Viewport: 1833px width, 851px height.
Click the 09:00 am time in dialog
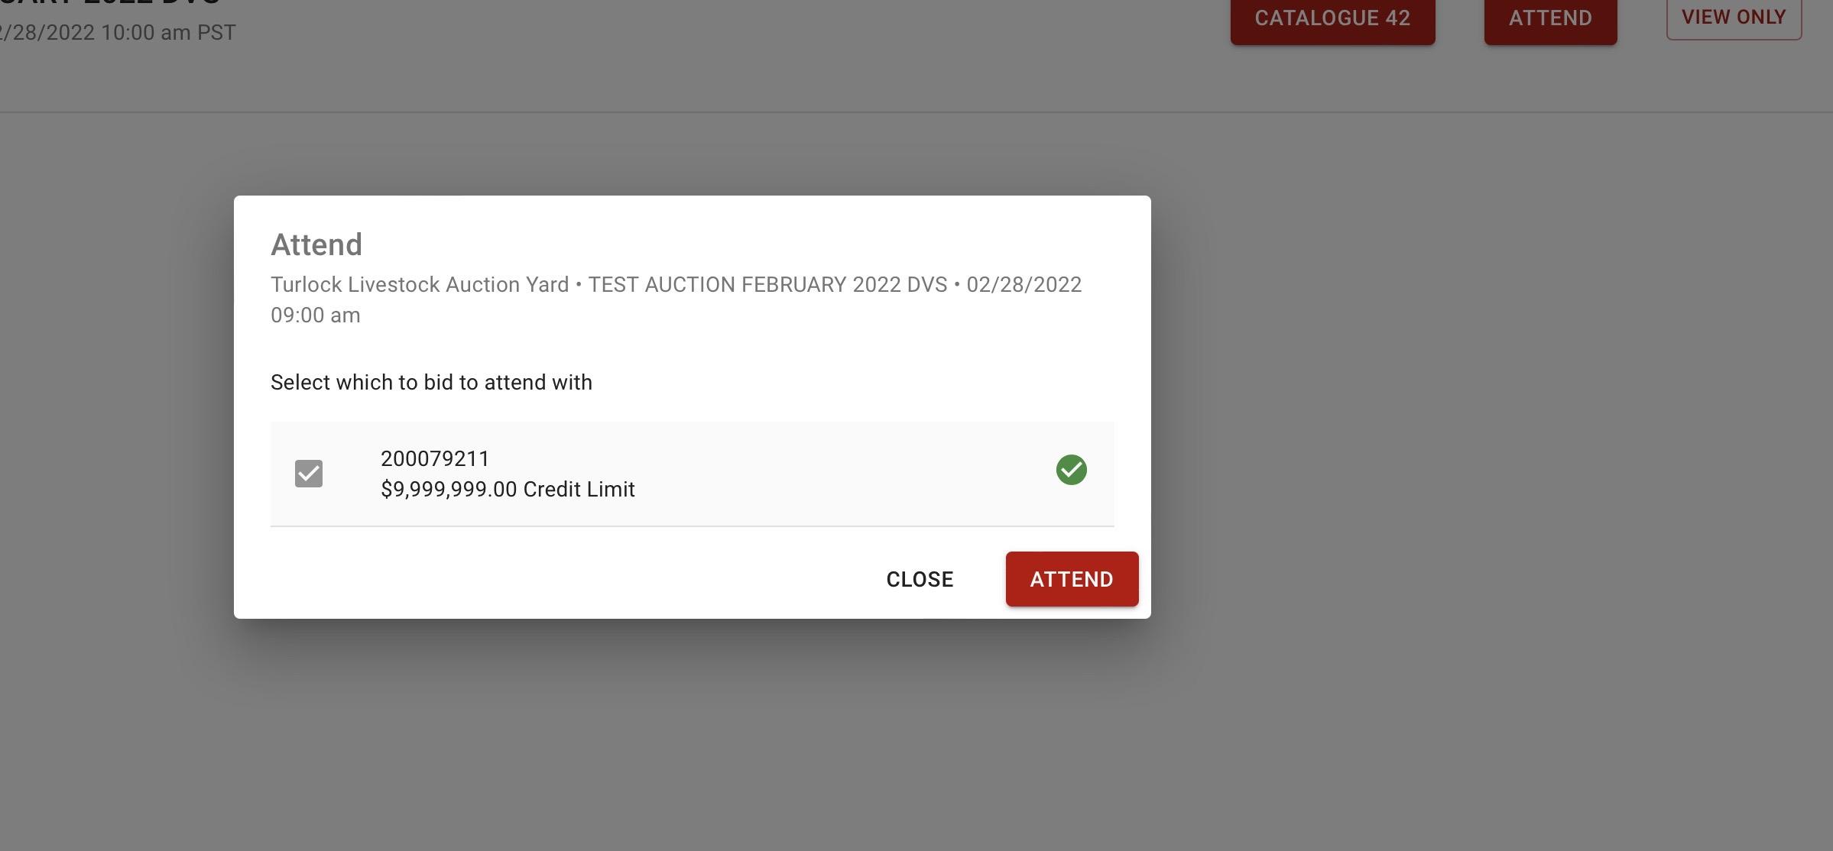(x=315, y=315)
